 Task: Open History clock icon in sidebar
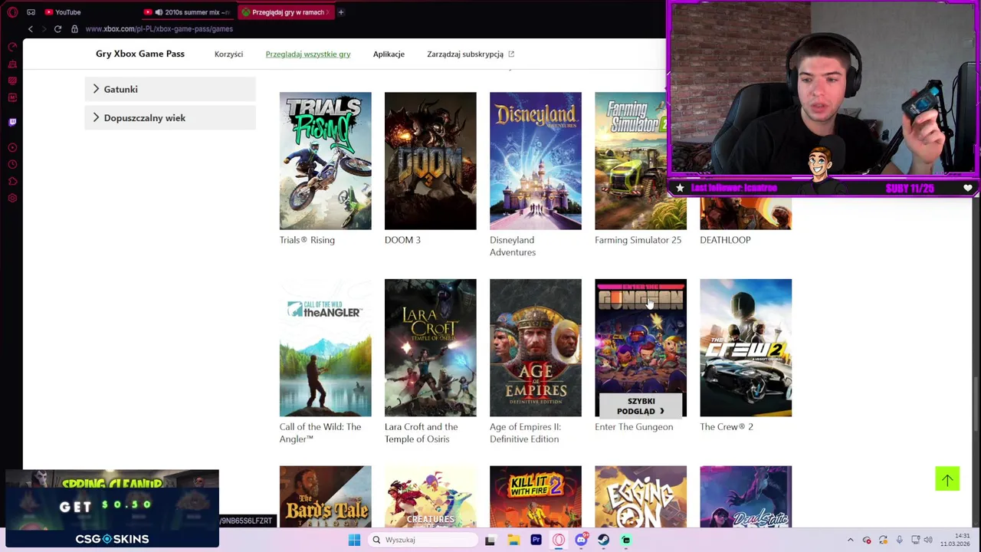12,164
